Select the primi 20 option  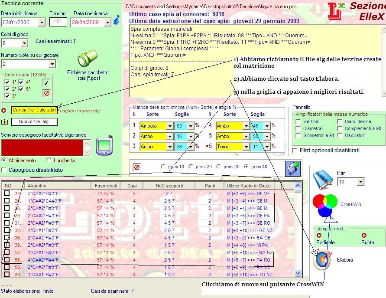tap(191, 167)
